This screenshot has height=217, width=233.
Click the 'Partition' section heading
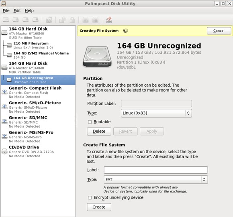(x=93, y=79)
